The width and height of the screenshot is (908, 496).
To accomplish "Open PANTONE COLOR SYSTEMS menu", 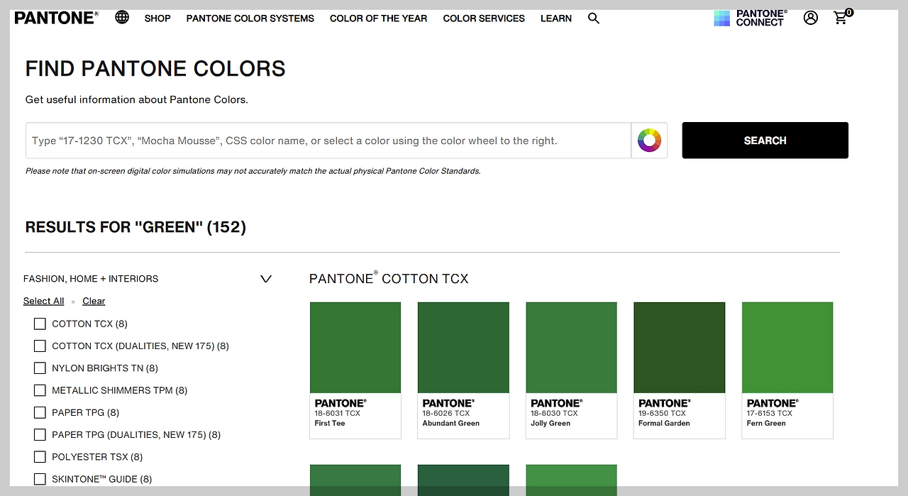I will pos(250,18).
